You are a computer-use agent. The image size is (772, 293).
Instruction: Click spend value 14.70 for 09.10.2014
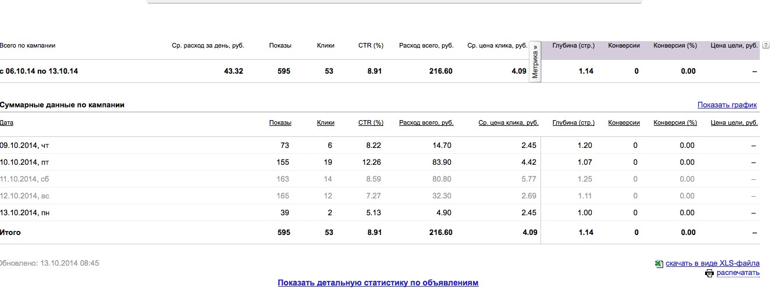(x=442, y=146)
